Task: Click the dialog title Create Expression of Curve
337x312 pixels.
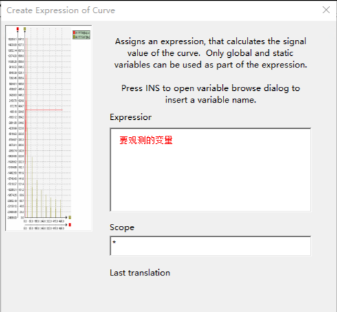Action: pos(61,10)
